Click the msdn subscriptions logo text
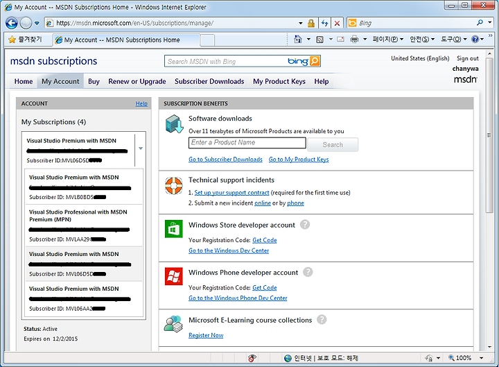 (53, 61)
